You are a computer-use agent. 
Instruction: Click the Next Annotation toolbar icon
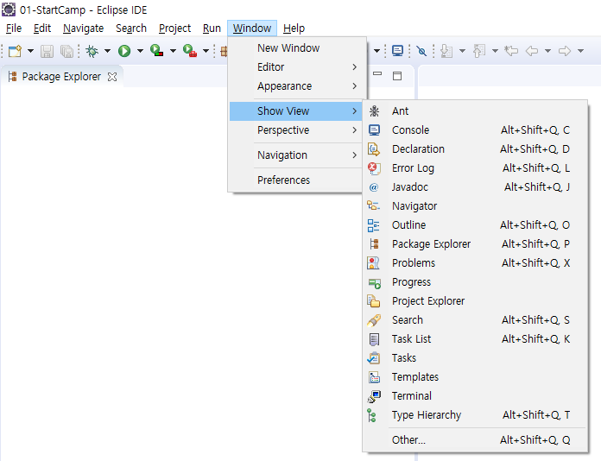446,51
